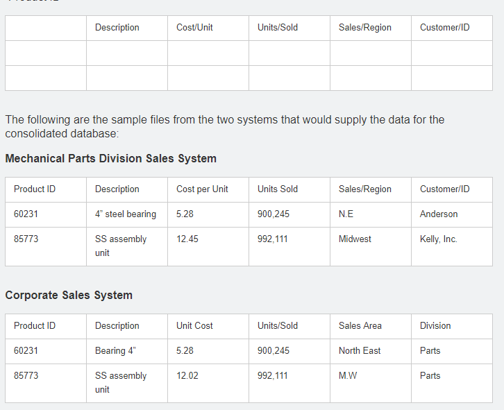
Task: Click 'Units/Sold' header in the empty top table
Action: point(278,28)
